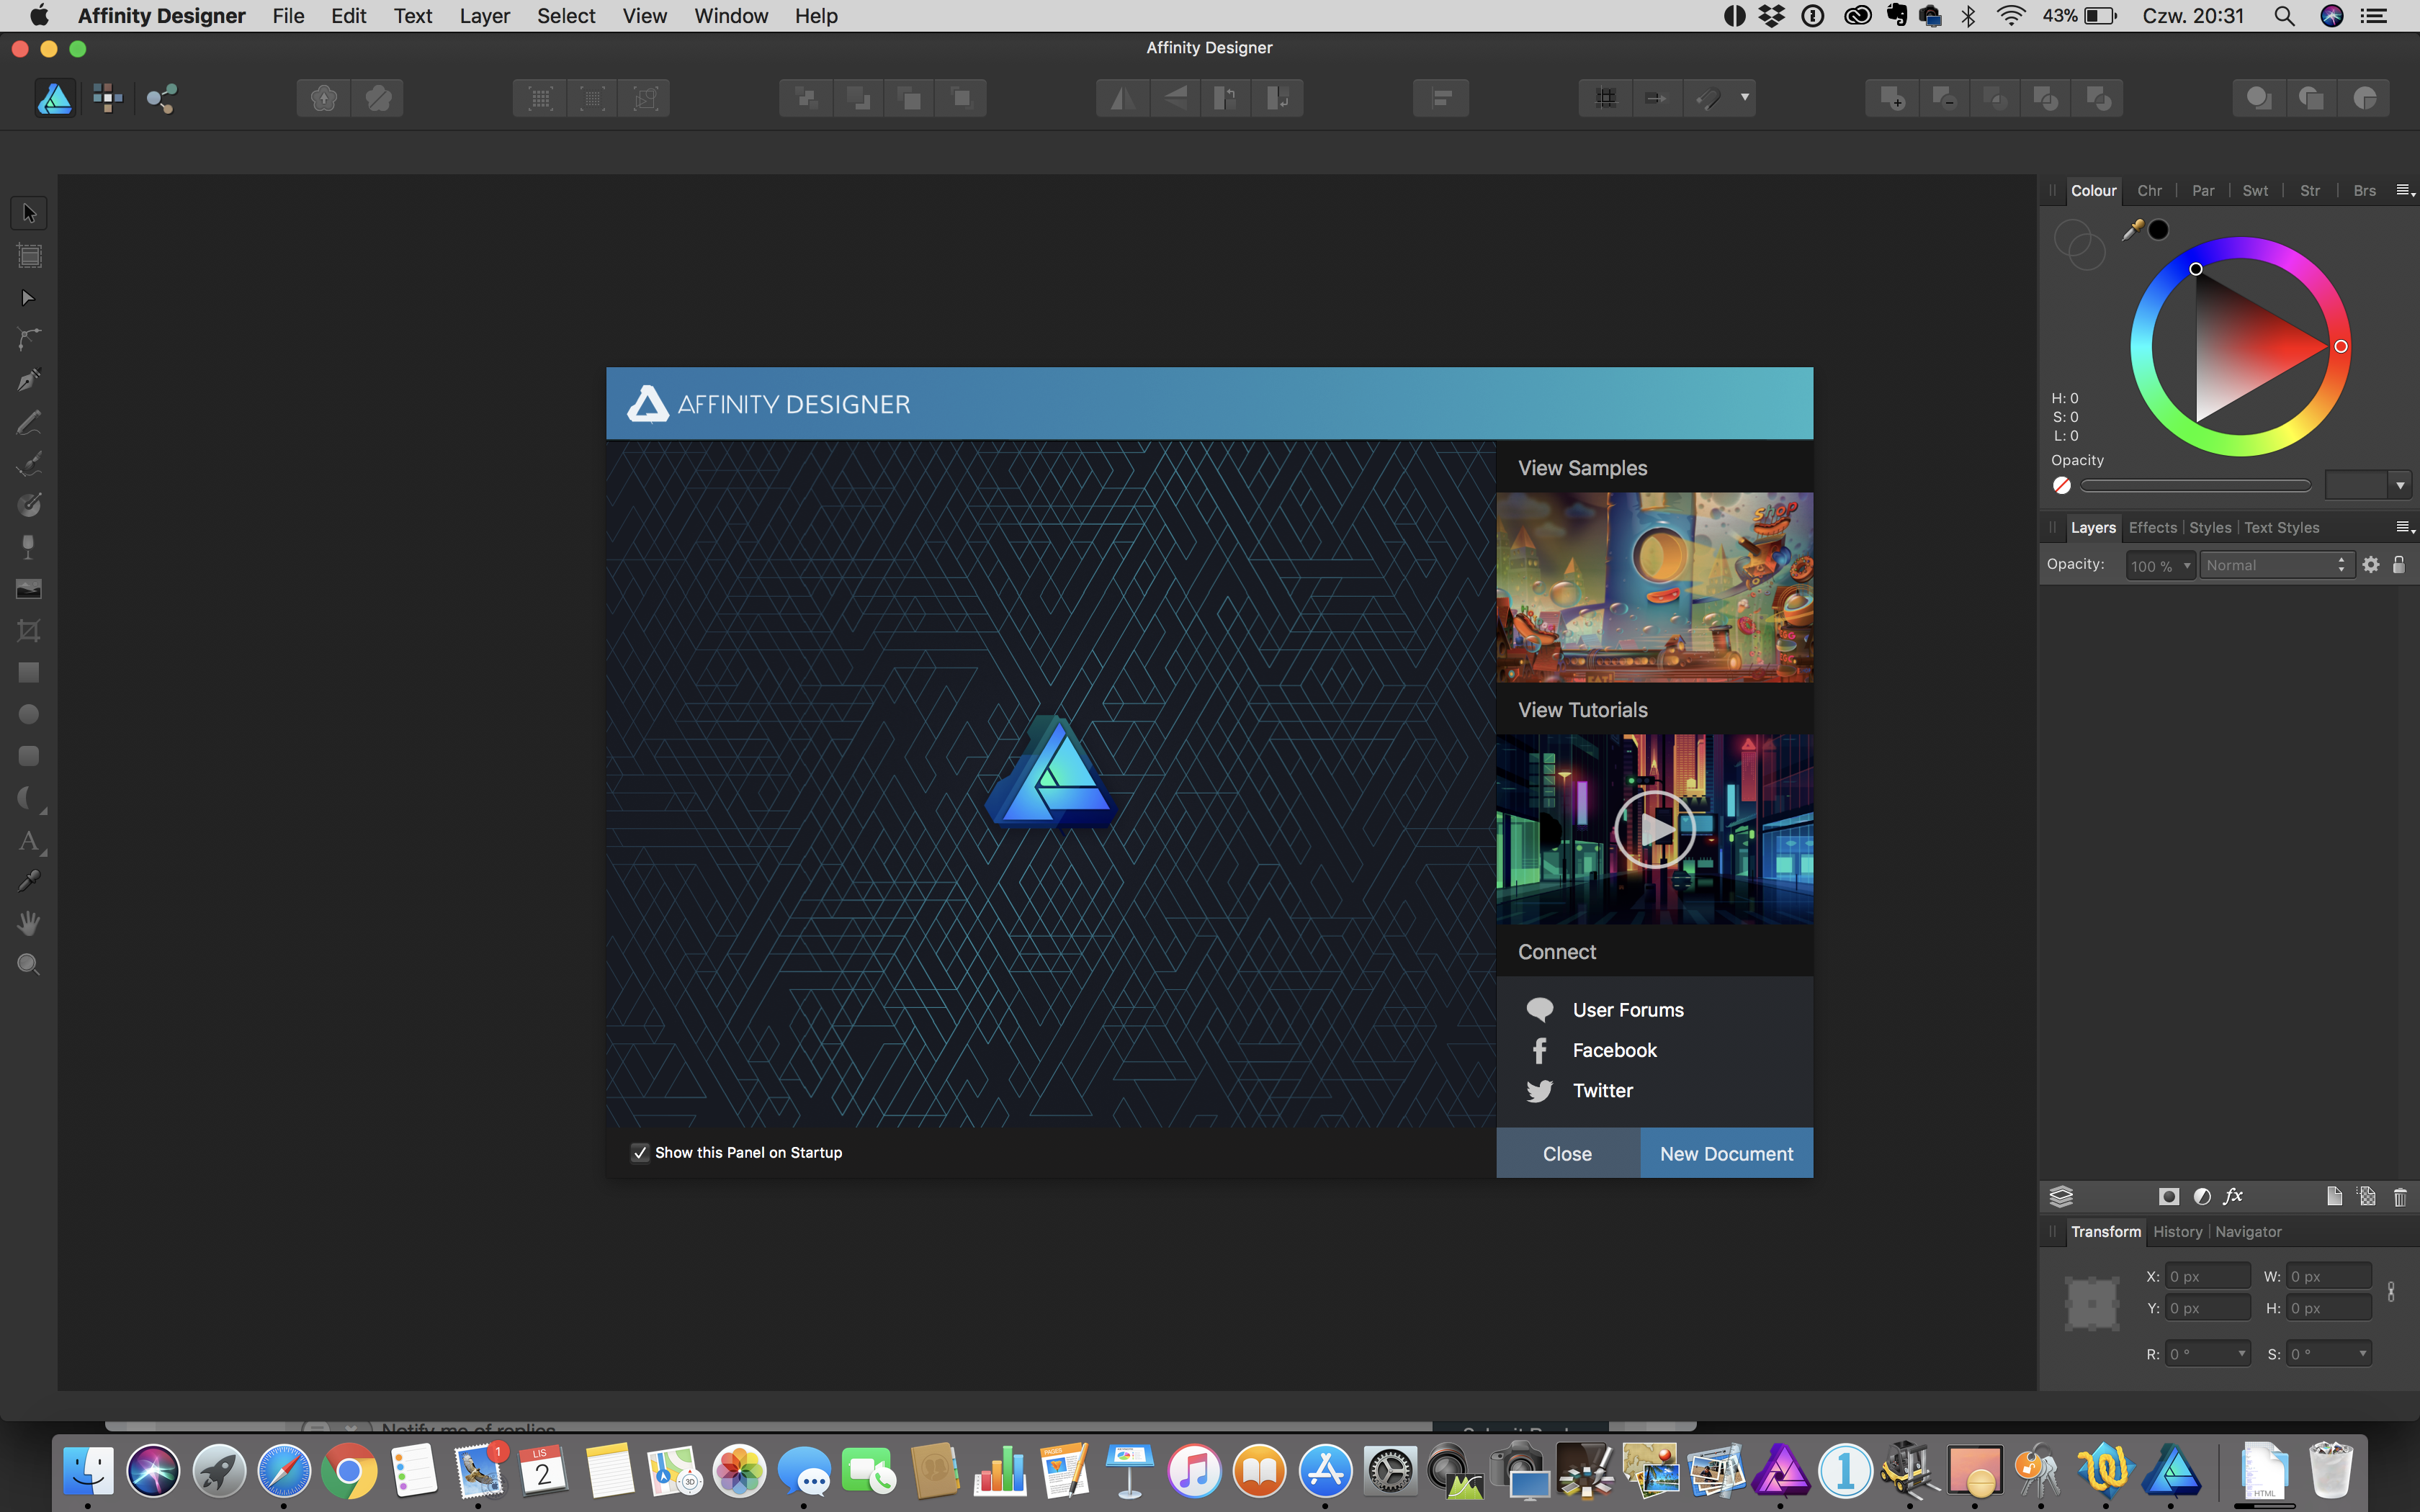Open Finder from the Dock
This screenshot has height=1512, width=2420.
point(88,1472)
